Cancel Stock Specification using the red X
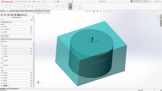This screenshot has height=91, width=162. click(4, 20)
